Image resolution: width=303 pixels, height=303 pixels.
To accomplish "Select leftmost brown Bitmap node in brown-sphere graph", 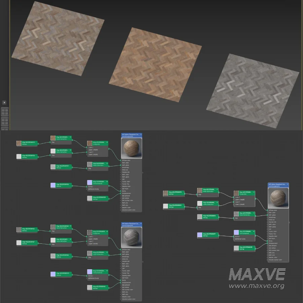I will click(x=27, y=143).
